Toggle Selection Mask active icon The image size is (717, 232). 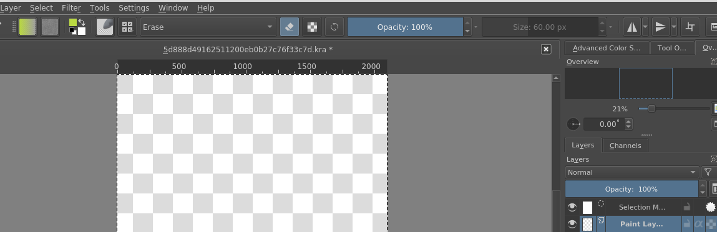tap(711, 207)
